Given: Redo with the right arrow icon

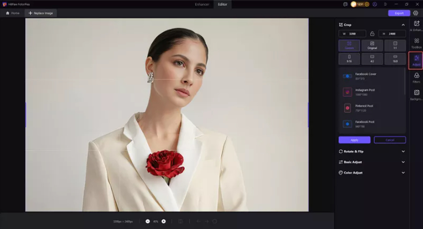Looking at the screenshot, I should pos(206,221).
